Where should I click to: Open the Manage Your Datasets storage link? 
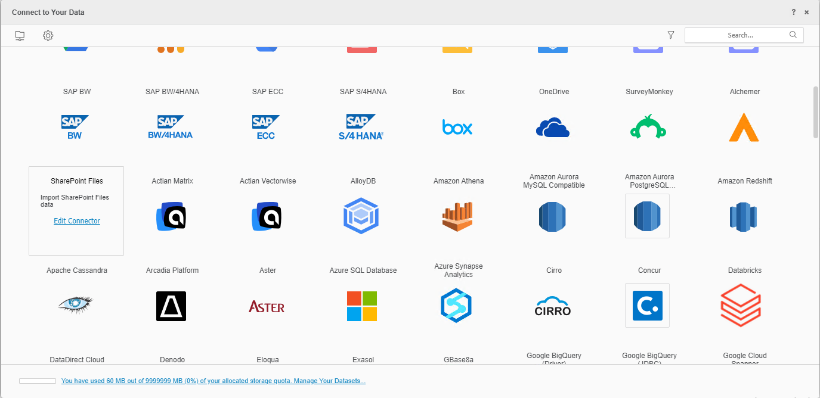click(213, 381)
